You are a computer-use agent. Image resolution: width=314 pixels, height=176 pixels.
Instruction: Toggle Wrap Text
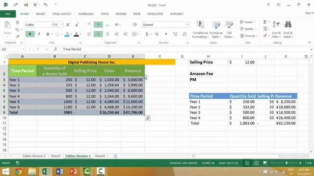pyautogui.click(x=135, y=24)
